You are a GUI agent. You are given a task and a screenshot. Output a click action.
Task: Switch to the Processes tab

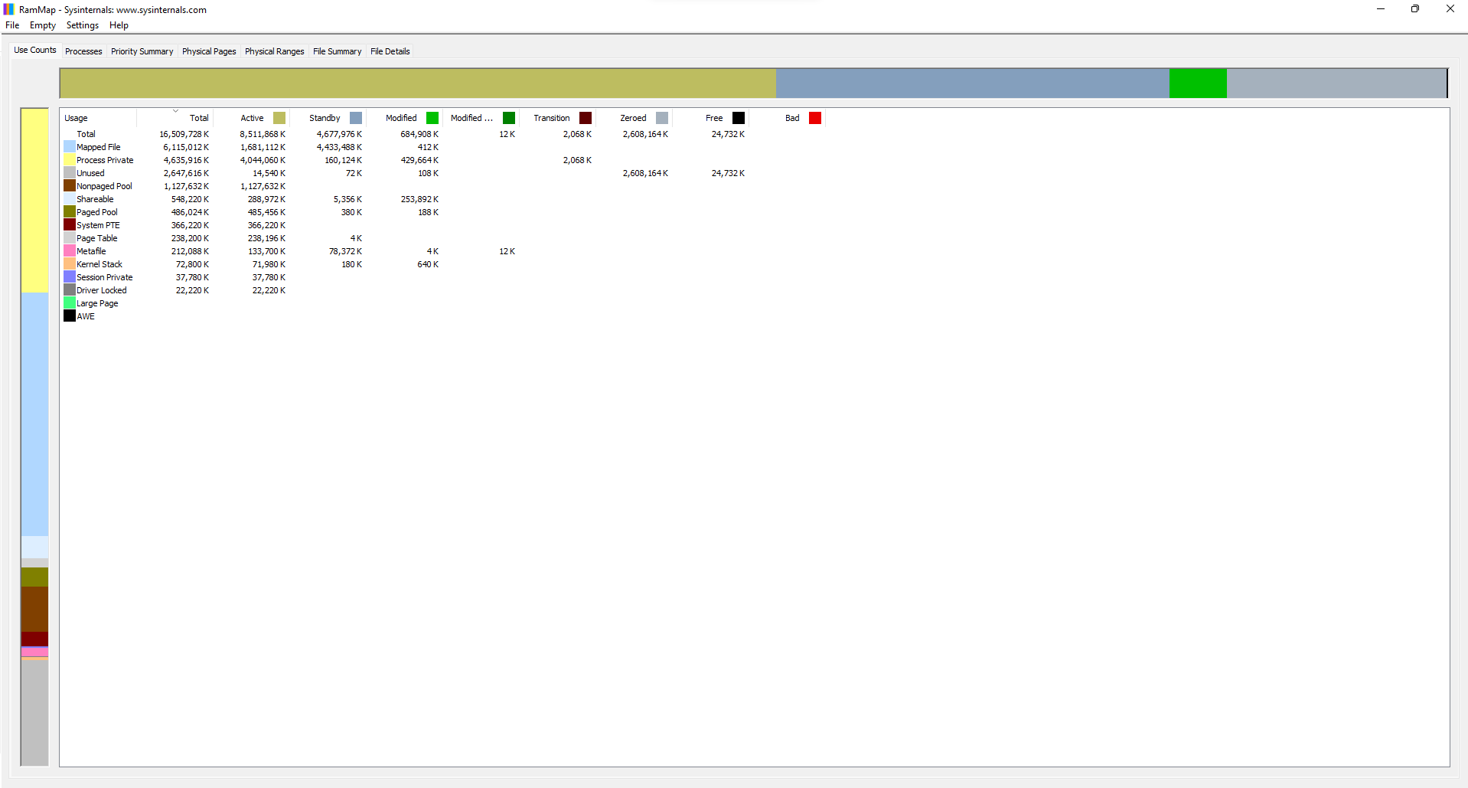[x=83, y=51]
